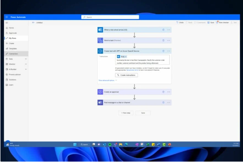This screenshot has height=162, width=243.
Task: Expand the Data section in sidebar
Action: (26, 59)
